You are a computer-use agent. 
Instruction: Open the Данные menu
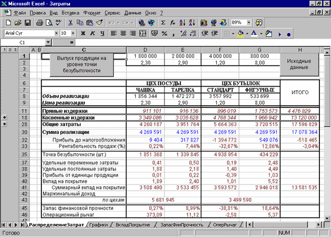(x=132, y=13)
